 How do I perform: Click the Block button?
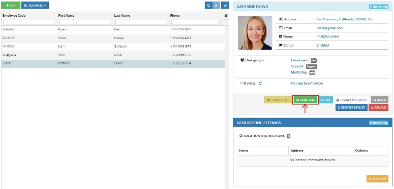(379, 100)
